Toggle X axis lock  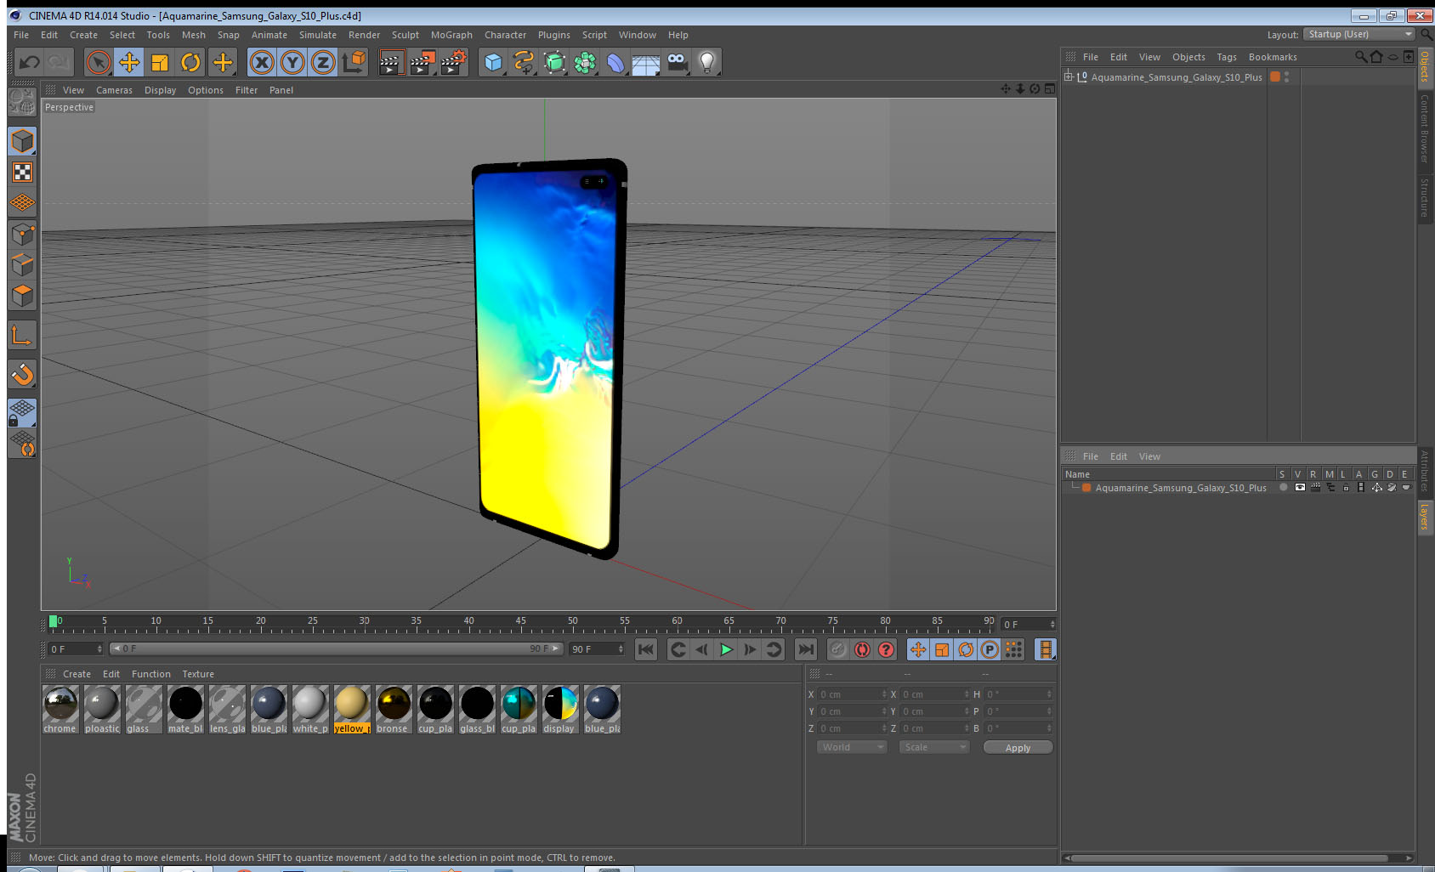point(262,62)
